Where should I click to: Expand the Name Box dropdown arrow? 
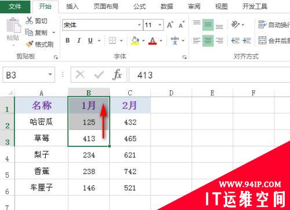50,75
